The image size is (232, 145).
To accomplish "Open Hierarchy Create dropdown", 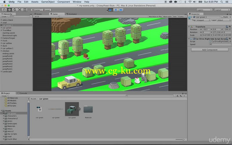I will point(5,17).
